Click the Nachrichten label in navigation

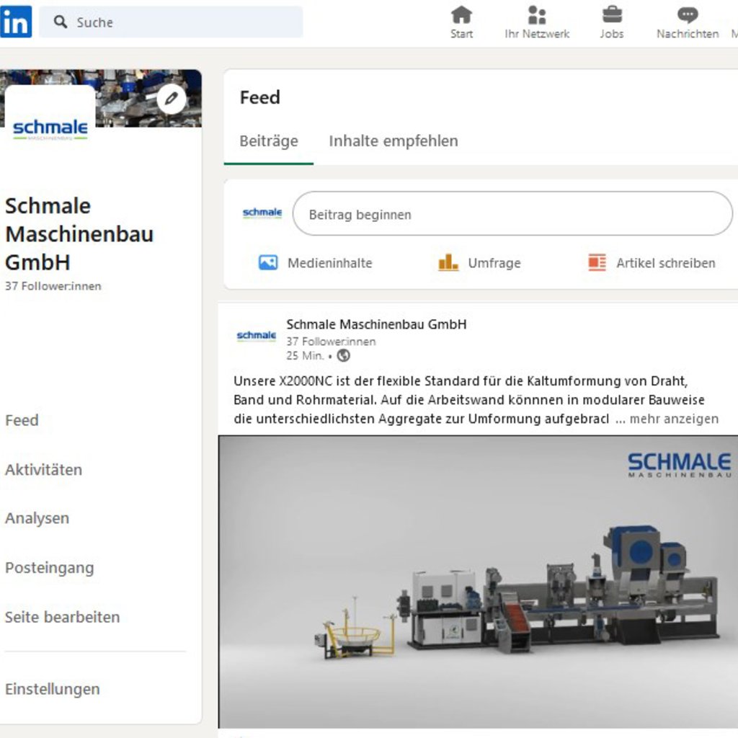(x=688, y=34)
